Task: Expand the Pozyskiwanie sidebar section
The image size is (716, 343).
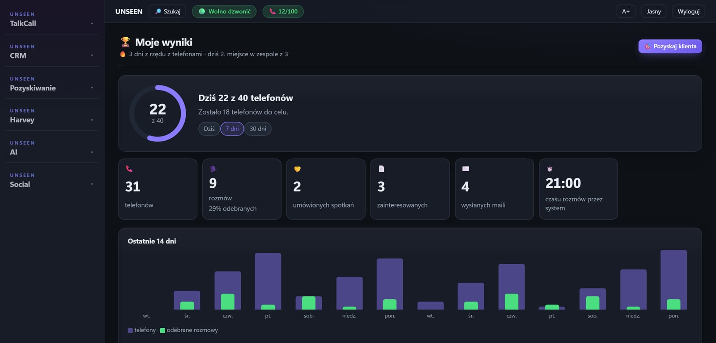Action: tap(52, 83)
